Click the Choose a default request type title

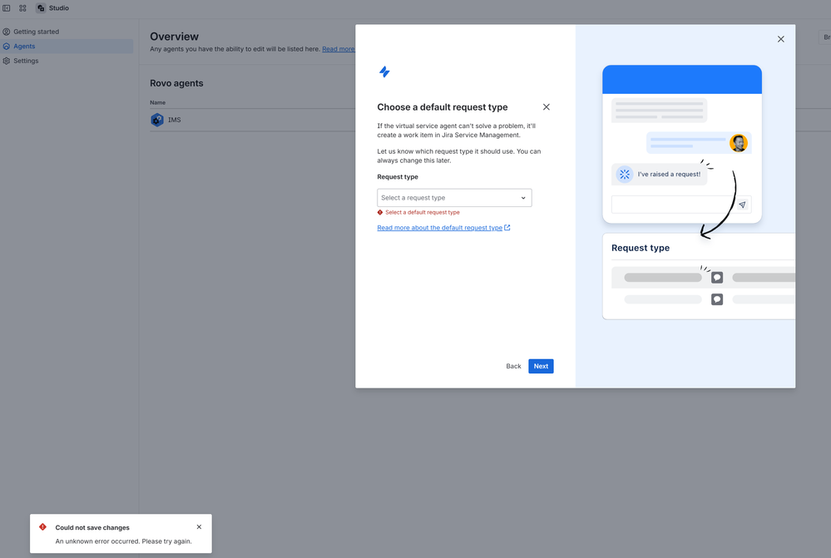point(443,107)
